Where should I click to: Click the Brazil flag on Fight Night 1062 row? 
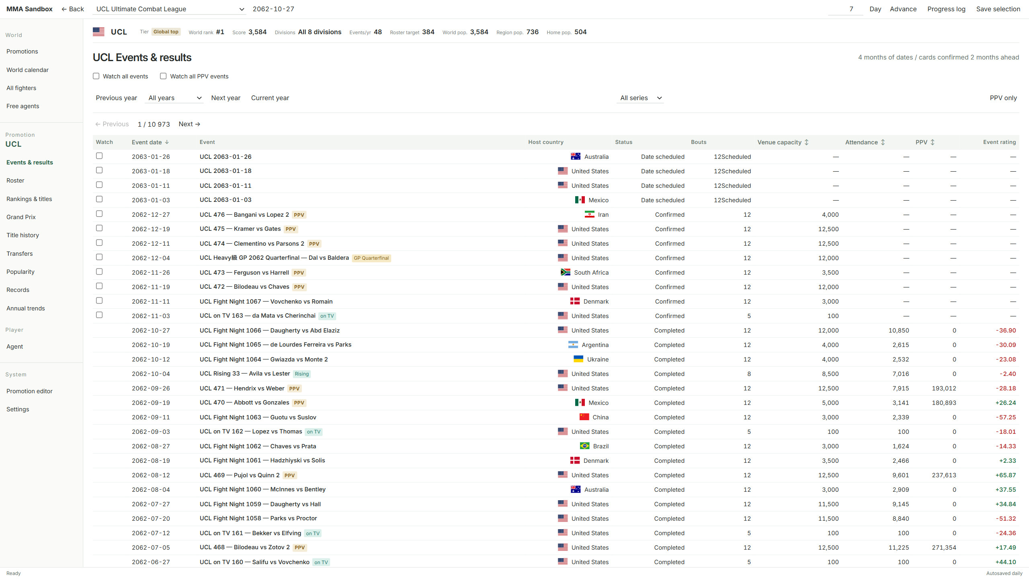(584, 446)
